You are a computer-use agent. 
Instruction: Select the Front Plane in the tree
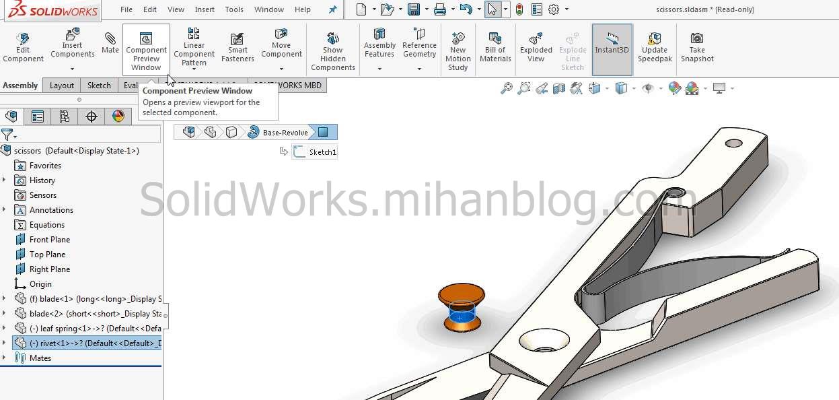tap(42, 240)
